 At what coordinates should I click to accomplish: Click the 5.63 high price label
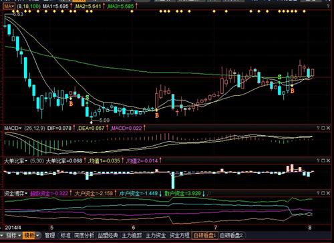coord(18,14)
